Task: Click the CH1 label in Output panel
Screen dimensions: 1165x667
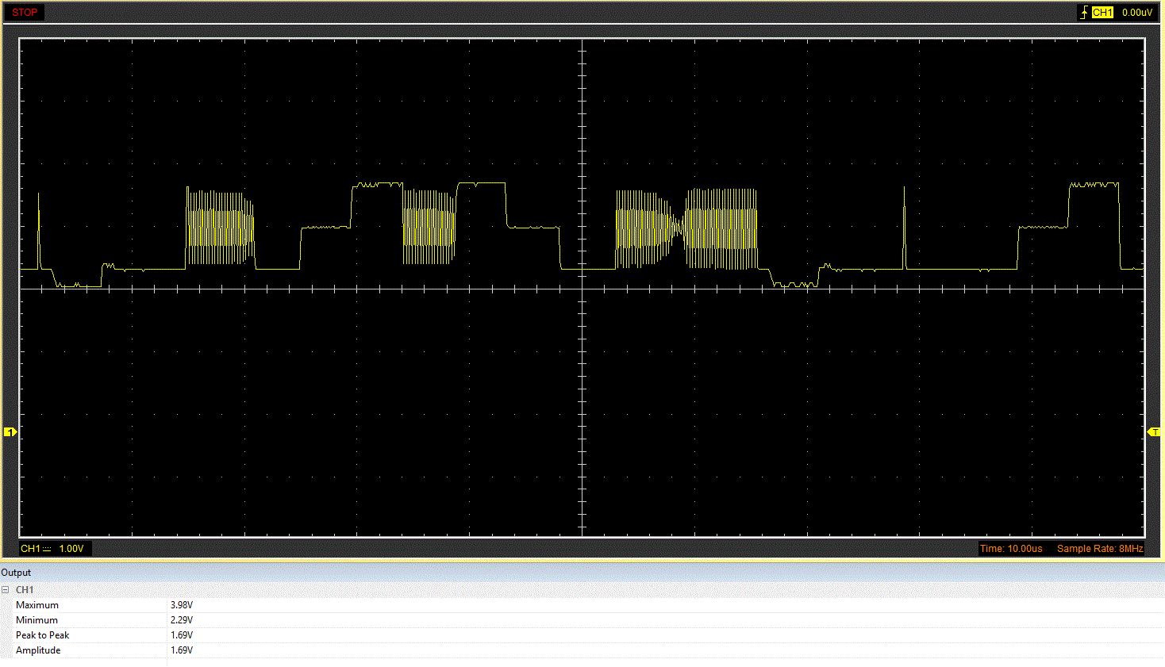Action: (x=25, y=590)
